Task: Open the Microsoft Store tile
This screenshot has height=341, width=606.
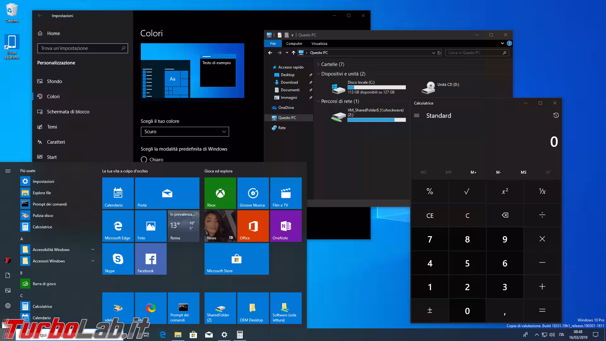Action: tap(236, 259)
